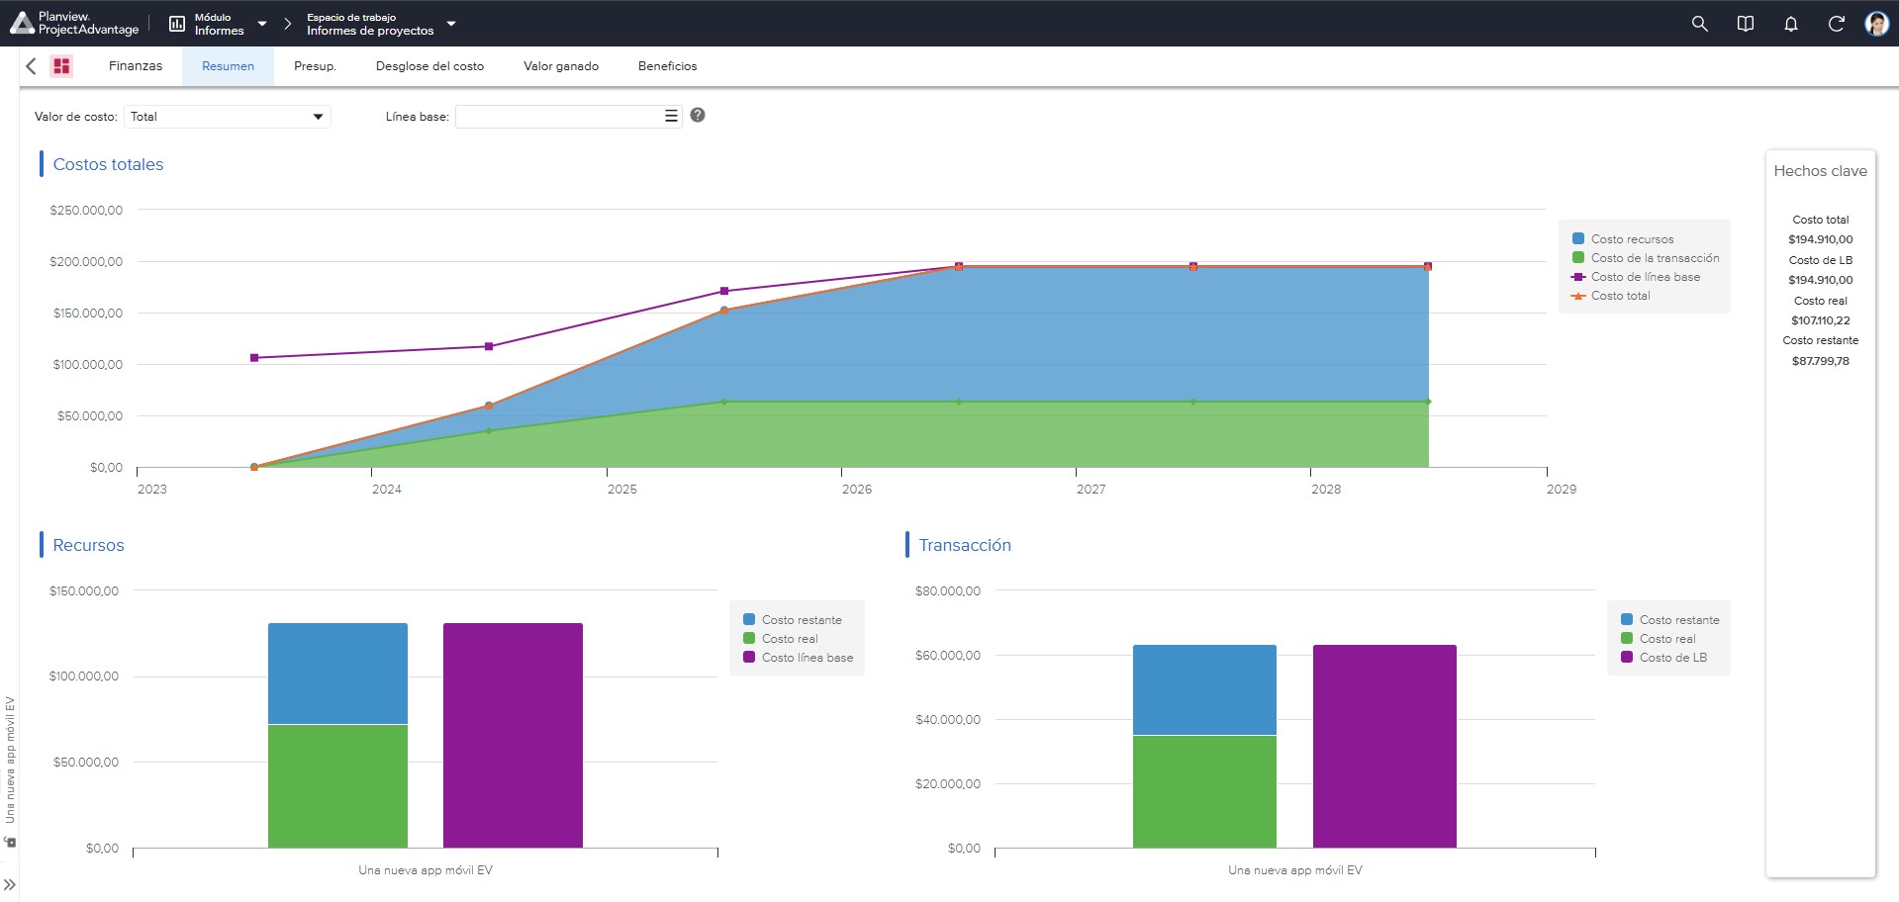Switch to Desglose del costo tab
Screen dimensions: 1899x902
[x=429, y=66]
